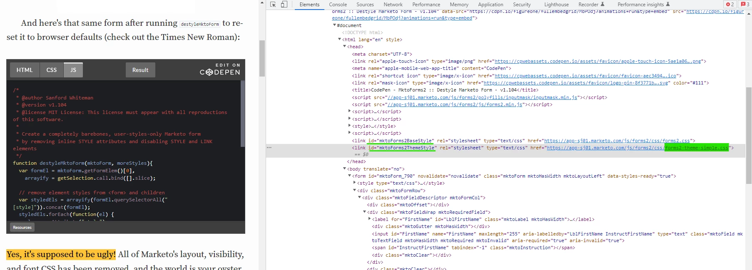Select the mktoGutter mktoHasWidth div node
The width and height of the screenshot is (752, 270).
(x=431, y=226)
